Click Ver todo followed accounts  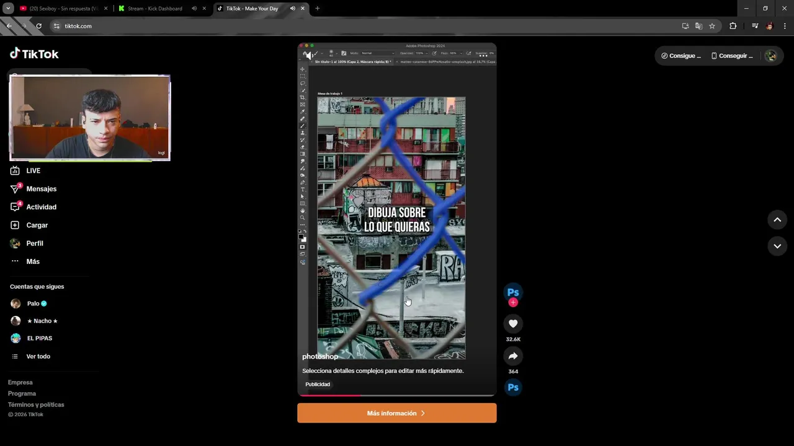[31, 356]
